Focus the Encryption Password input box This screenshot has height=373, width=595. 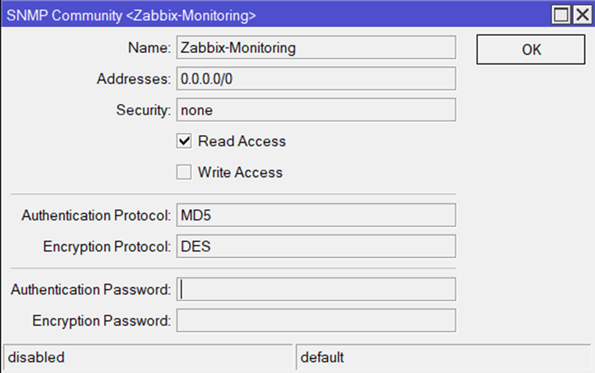coord(316,321)
